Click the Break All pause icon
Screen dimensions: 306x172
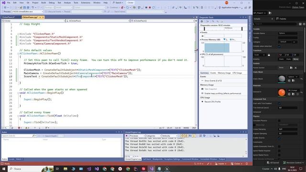click(x=146, y=8)
